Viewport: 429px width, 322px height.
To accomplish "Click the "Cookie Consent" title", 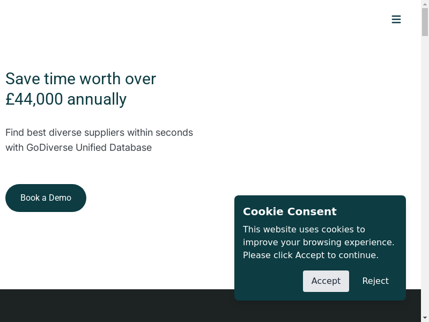I will pos(290,211).
